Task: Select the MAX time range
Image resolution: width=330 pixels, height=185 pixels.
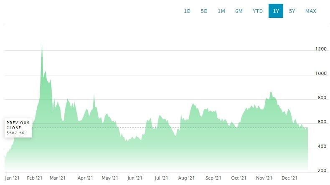Action: 311,11
